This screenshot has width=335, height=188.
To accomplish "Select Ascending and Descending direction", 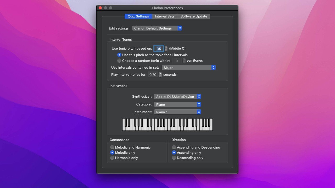I will [174, 147].
